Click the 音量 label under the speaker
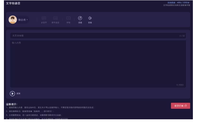198x122 pixels. coord(90,23)
